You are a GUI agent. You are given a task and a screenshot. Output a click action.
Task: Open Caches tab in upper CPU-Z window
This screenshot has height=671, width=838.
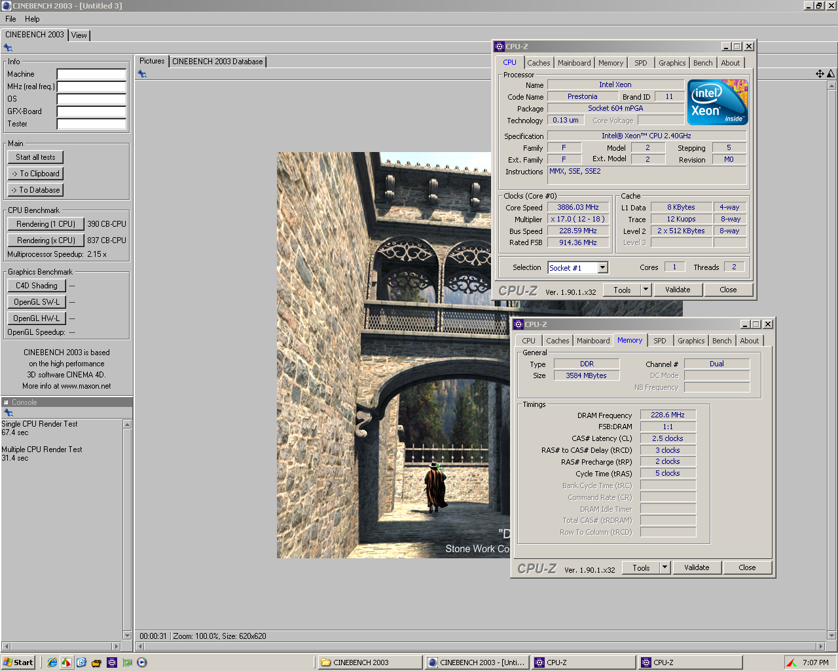[x=539, y=63]
